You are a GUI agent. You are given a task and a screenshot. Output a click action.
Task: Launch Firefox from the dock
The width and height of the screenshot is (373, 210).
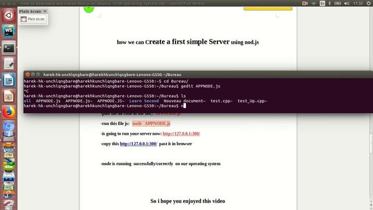[9, 112]
